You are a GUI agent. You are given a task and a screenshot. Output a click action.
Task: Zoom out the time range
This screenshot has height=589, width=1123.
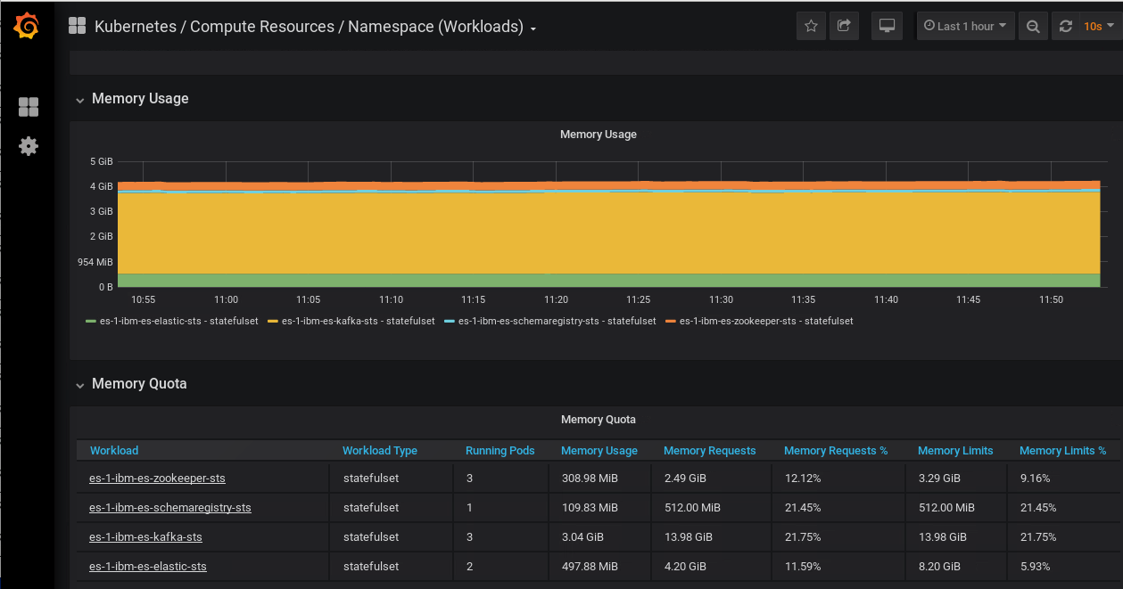point(1033,26)
